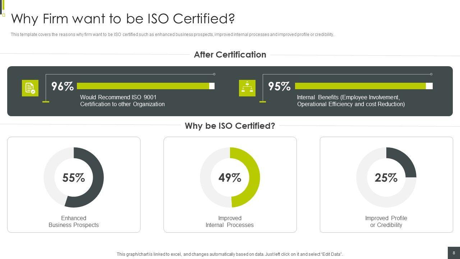Click the organization hierarchy chart icon
460x259 pixels.
[x=247, y=88]
